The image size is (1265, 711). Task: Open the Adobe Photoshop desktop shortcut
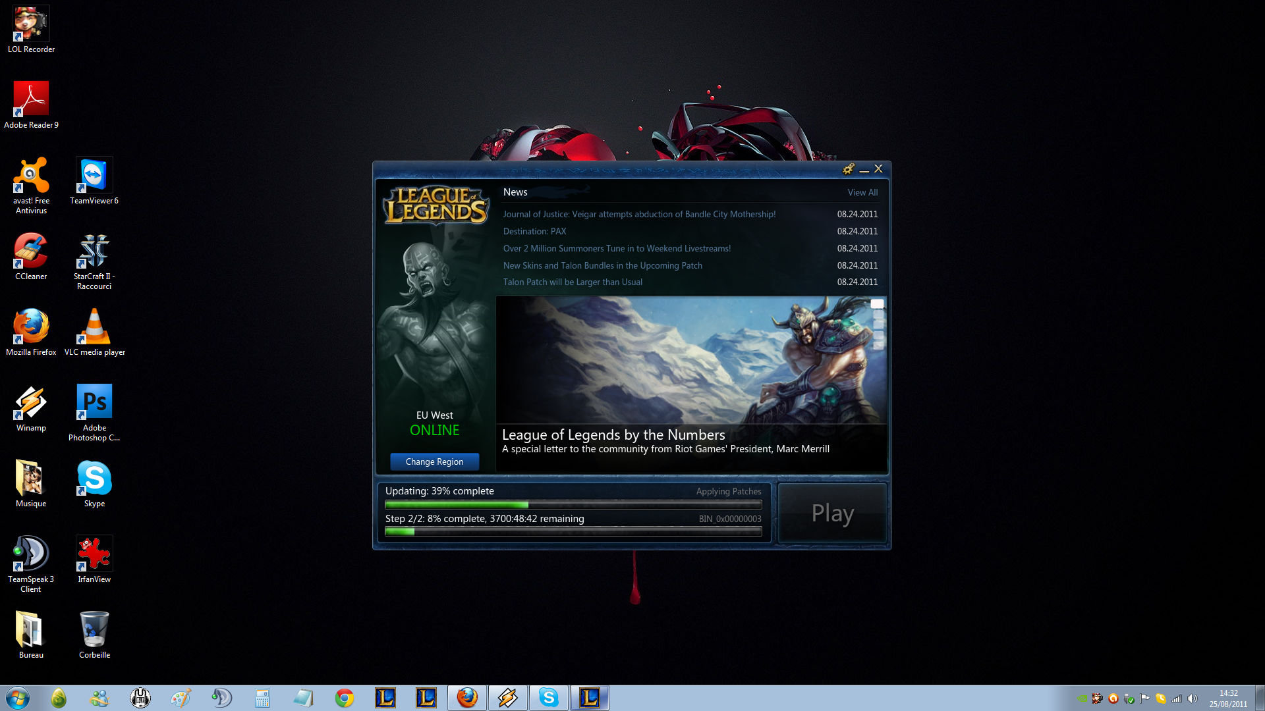(94, 413)
